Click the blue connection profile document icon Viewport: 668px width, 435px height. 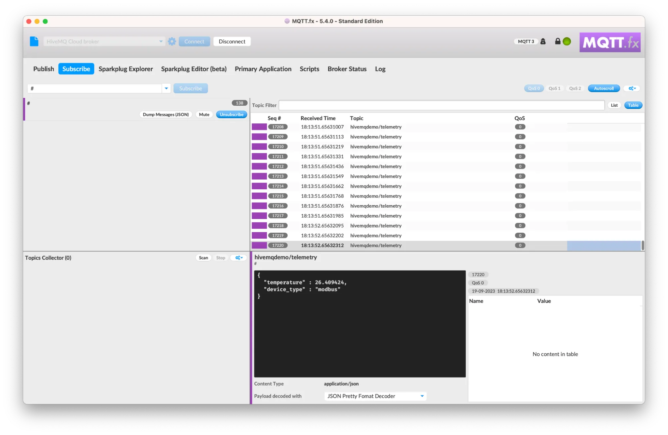34,41
